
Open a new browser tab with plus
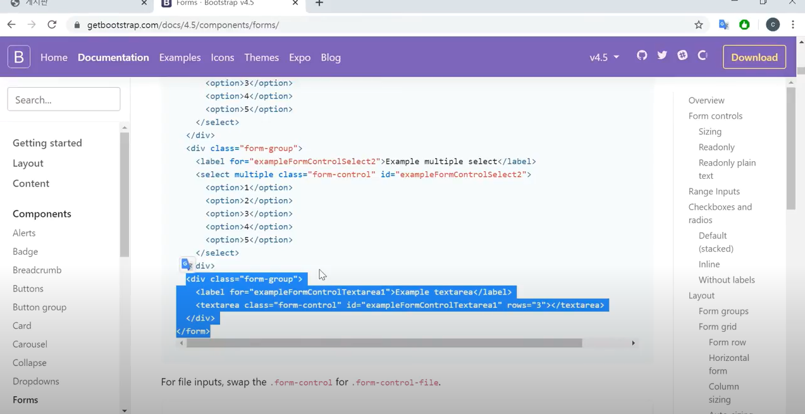tap(319, 4)
